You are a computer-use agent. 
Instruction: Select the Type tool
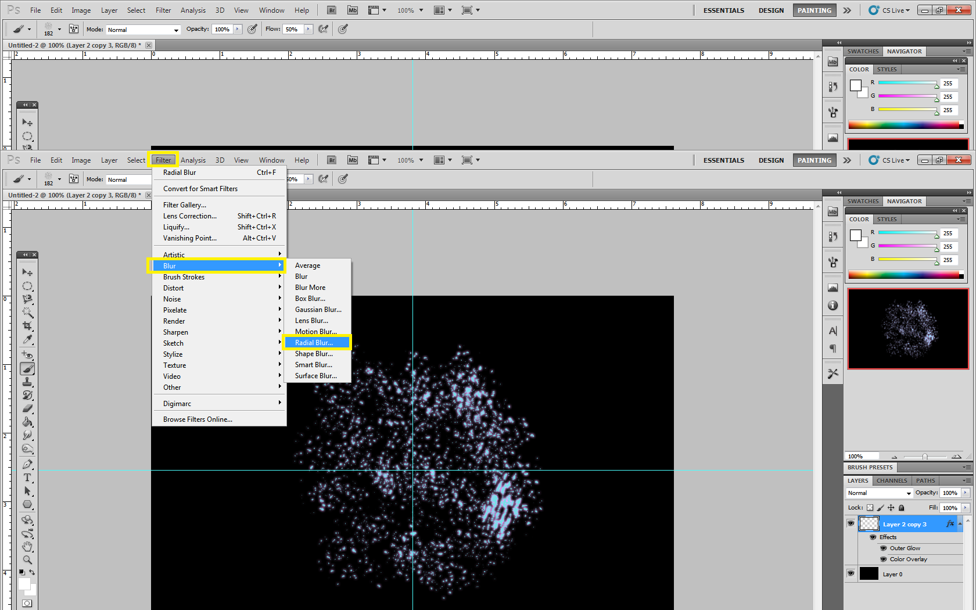pyautogui.click(x=27, y=478)
